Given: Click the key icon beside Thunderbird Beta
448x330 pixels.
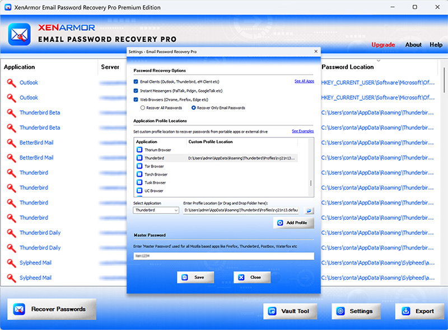Looking at the screenshot, I should (x=11, y=112).
